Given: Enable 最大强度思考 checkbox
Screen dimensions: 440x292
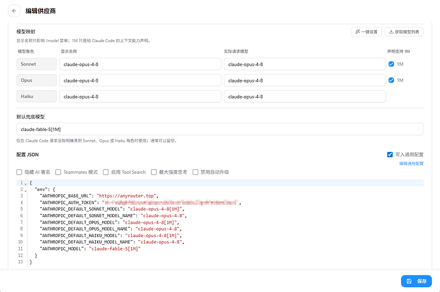Looking at the screenshot, I should click(154, 172).
